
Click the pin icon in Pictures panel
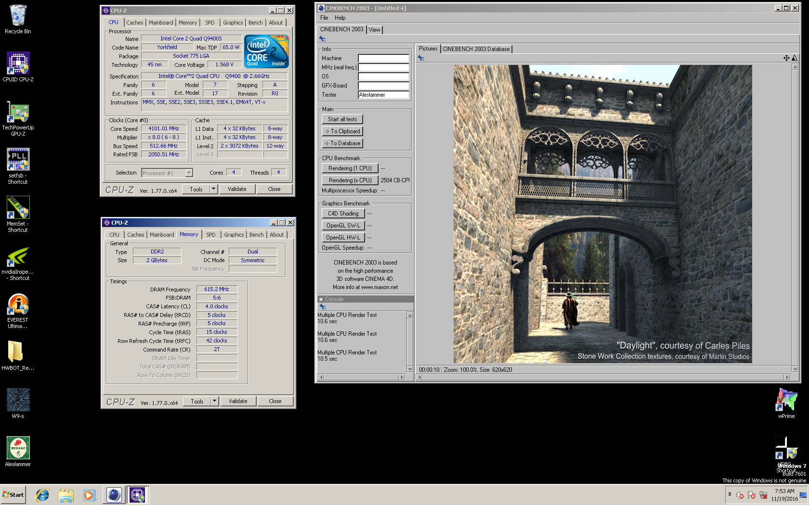421,58
